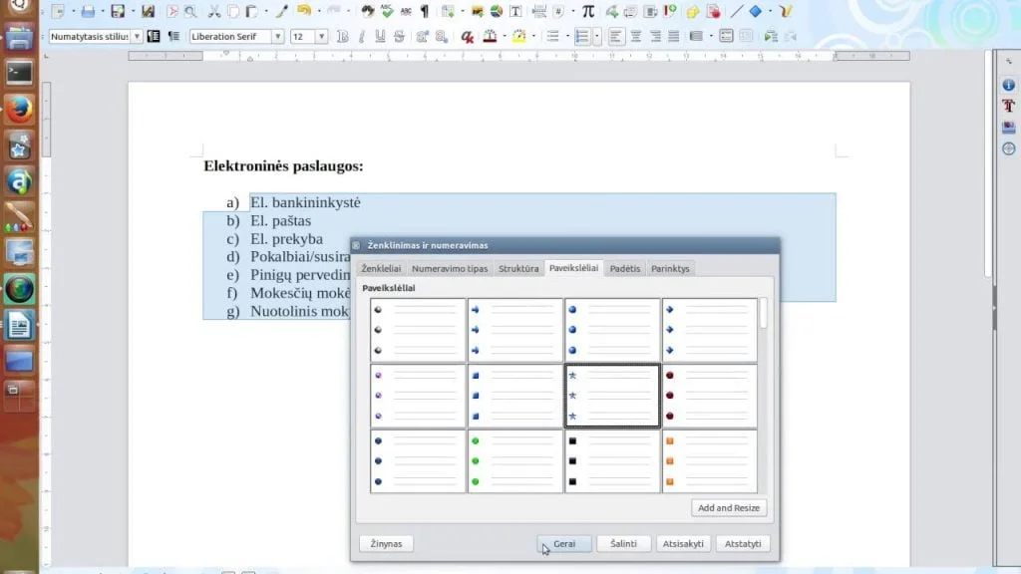Insert text box icon

pyautogui.click(x=515, y=12)
